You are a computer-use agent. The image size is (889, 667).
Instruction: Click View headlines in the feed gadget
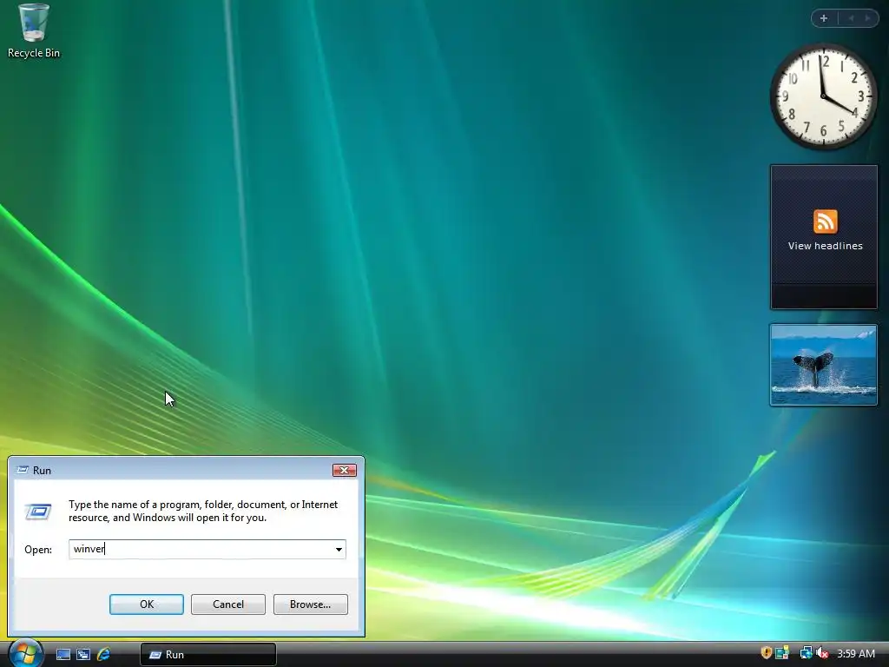pyautogui.click(x=825, y=246)
